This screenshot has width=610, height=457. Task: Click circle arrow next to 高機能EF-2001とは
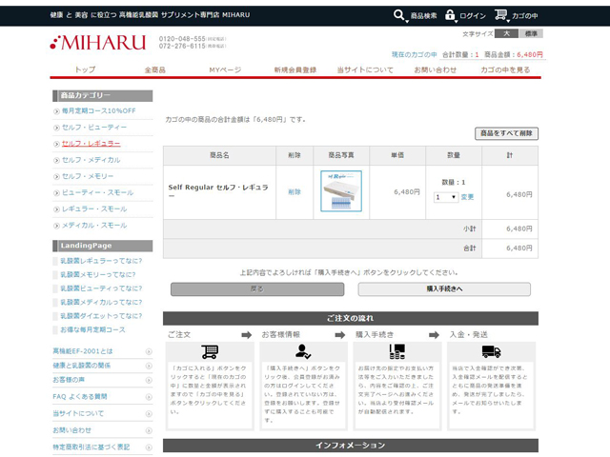click(149, 351)
